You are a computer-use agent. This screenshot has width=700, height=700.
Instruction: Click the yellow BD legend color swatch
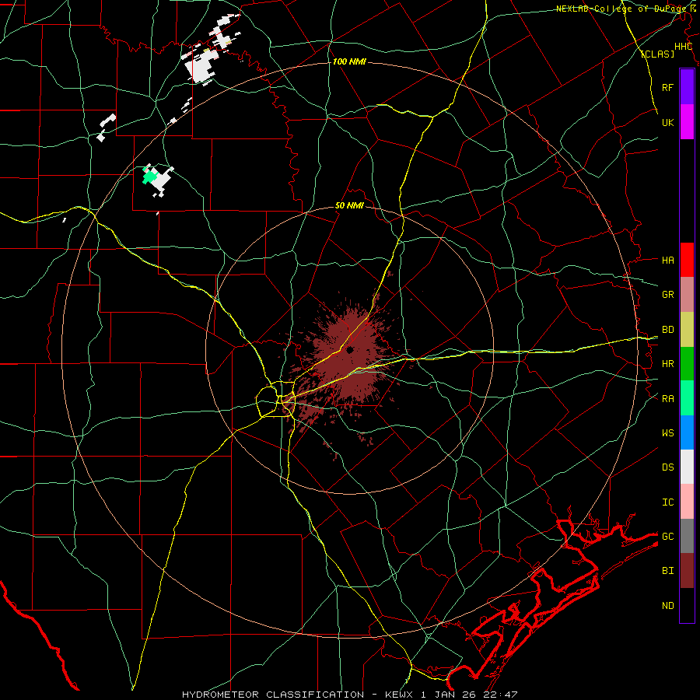[x=687, y=329]
